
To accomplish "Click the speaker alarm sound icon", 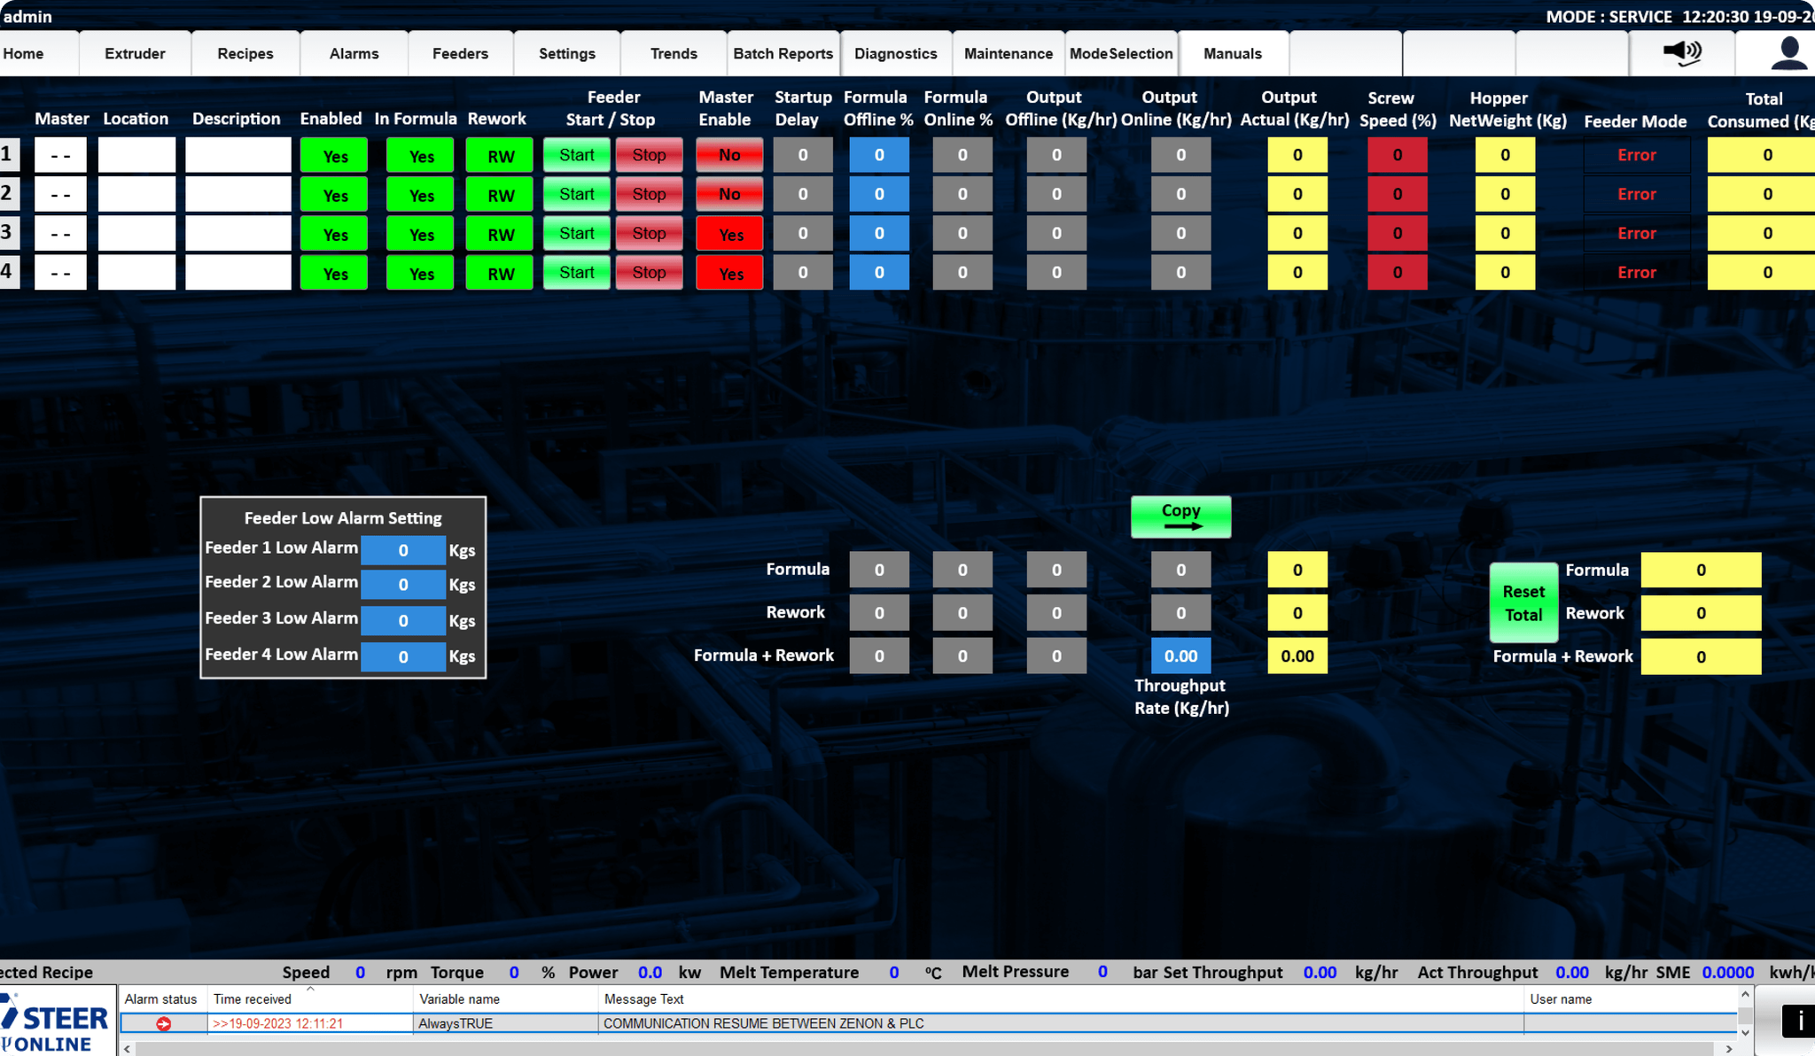I will coord(1681,52).
